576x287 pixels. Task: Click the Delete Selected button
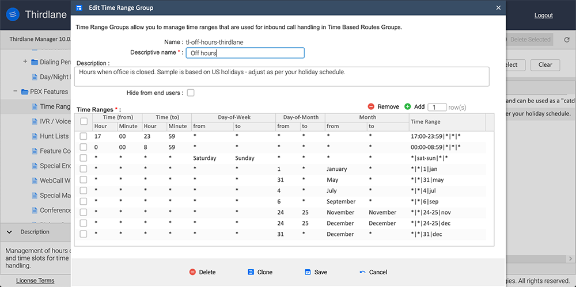[530, 40]
